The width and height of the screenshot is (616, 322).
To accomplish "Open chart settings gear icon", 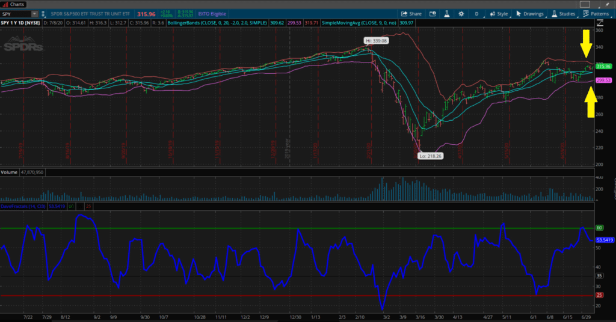I will click(461, 14).
